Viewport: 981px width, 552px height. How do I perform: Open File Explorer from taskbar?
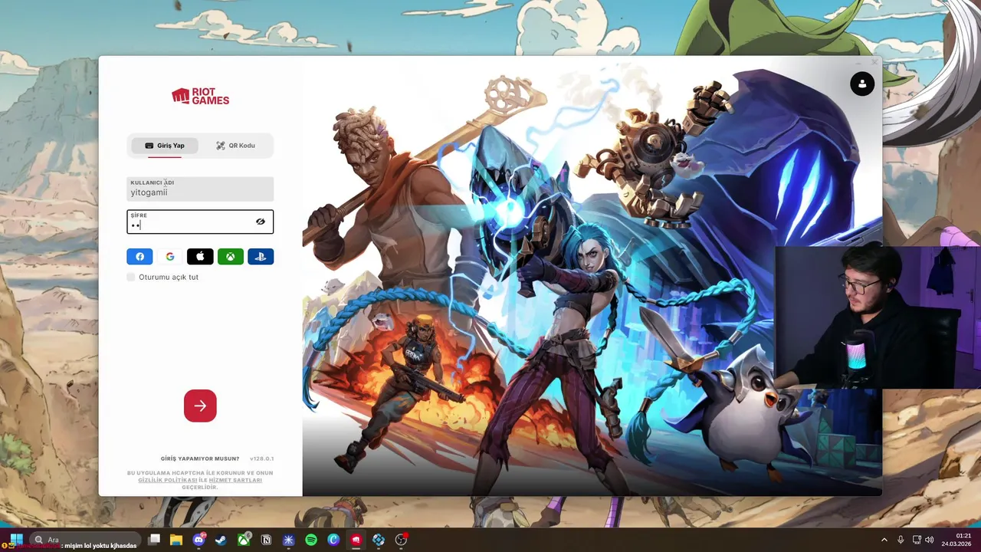coord(176,540)
